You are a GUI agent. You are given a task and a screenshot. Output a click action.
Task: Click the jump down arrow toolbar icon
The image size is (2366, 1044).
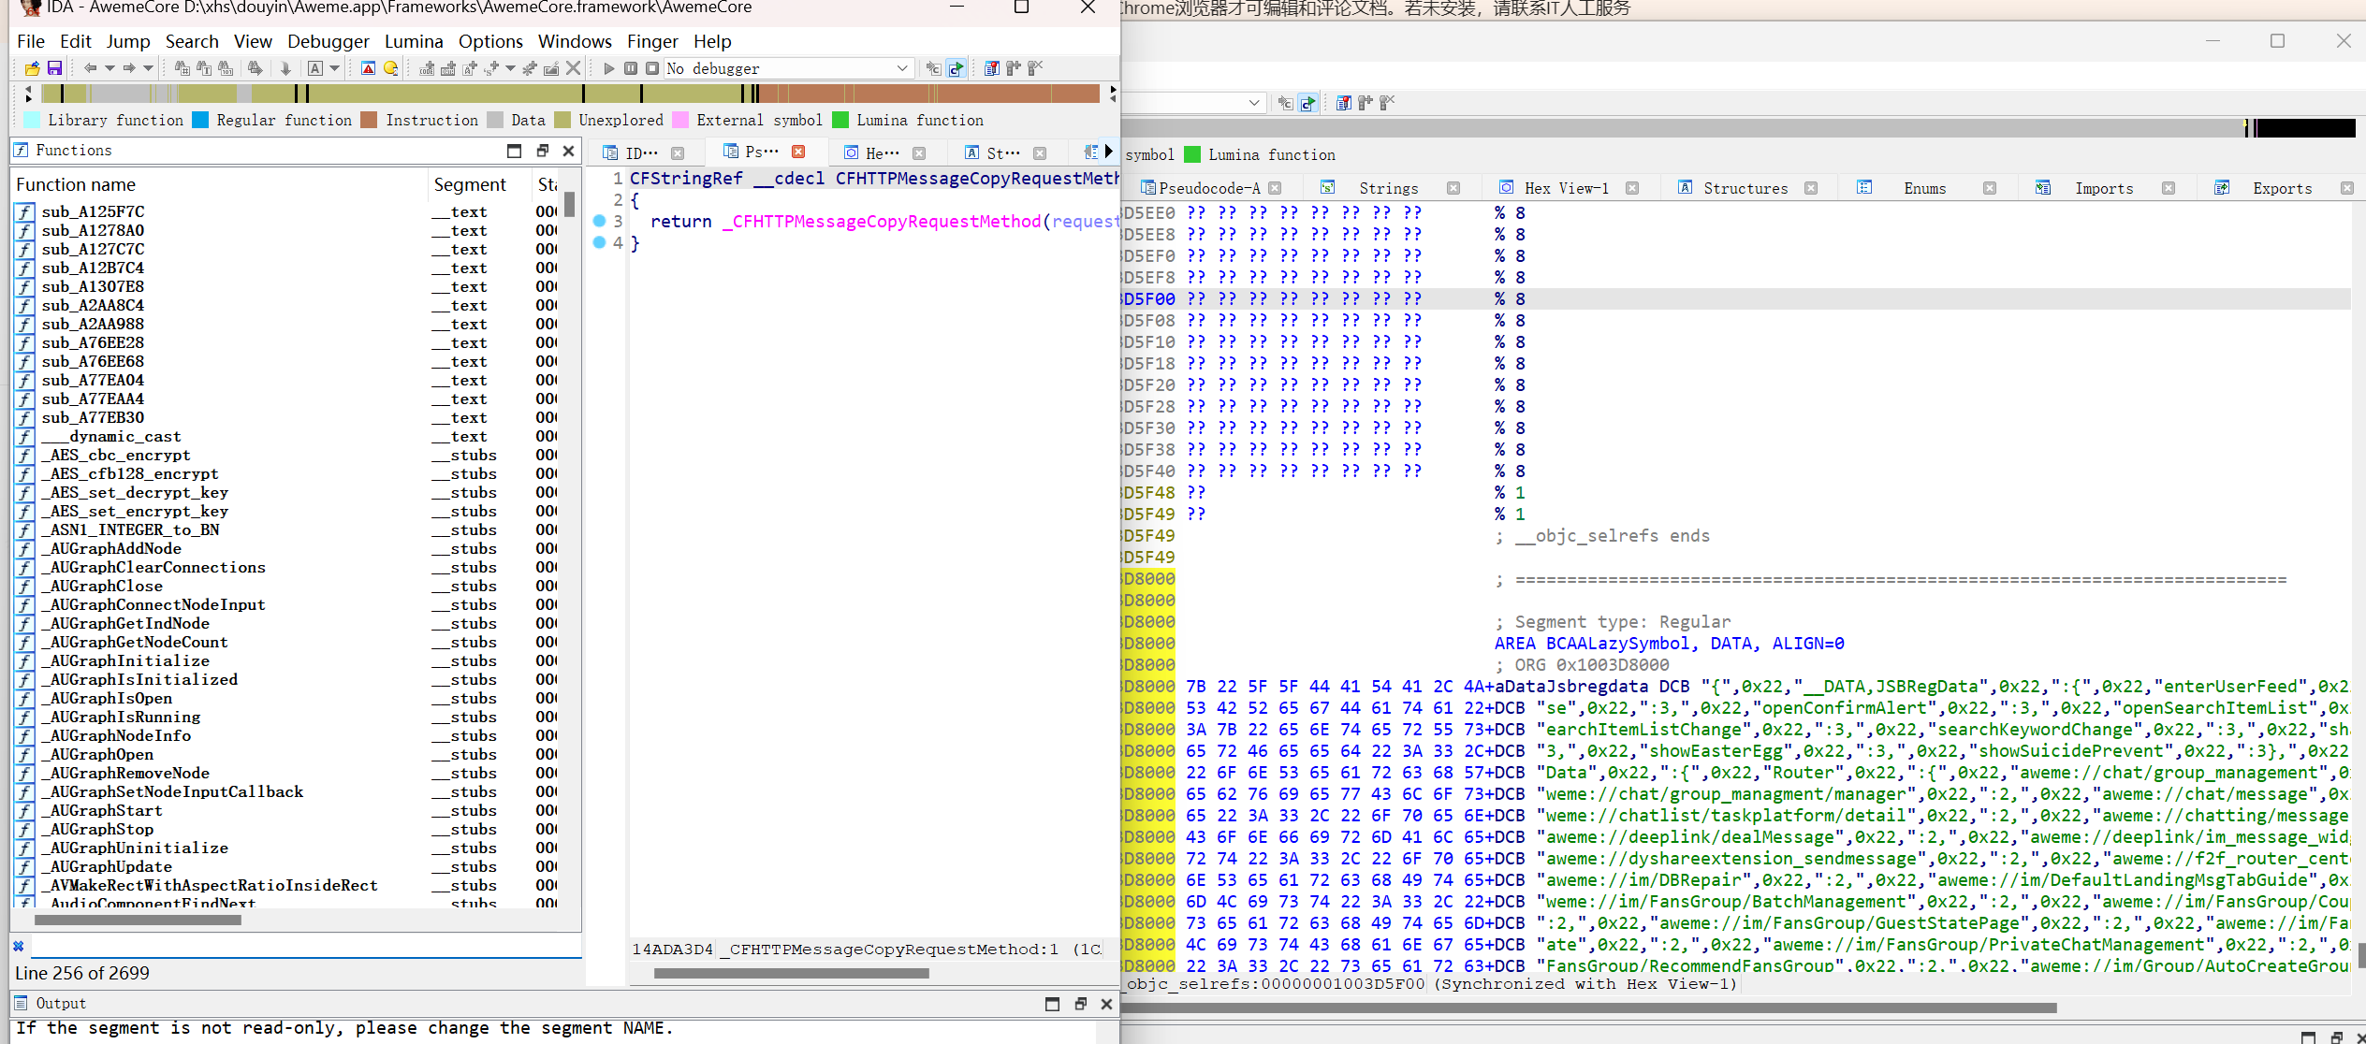click(285, 68)
